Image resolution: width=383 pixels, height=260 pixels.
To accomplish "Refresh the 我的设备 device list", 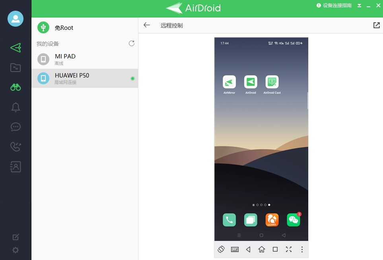I will pyautogui.click(x=132, y=43).
